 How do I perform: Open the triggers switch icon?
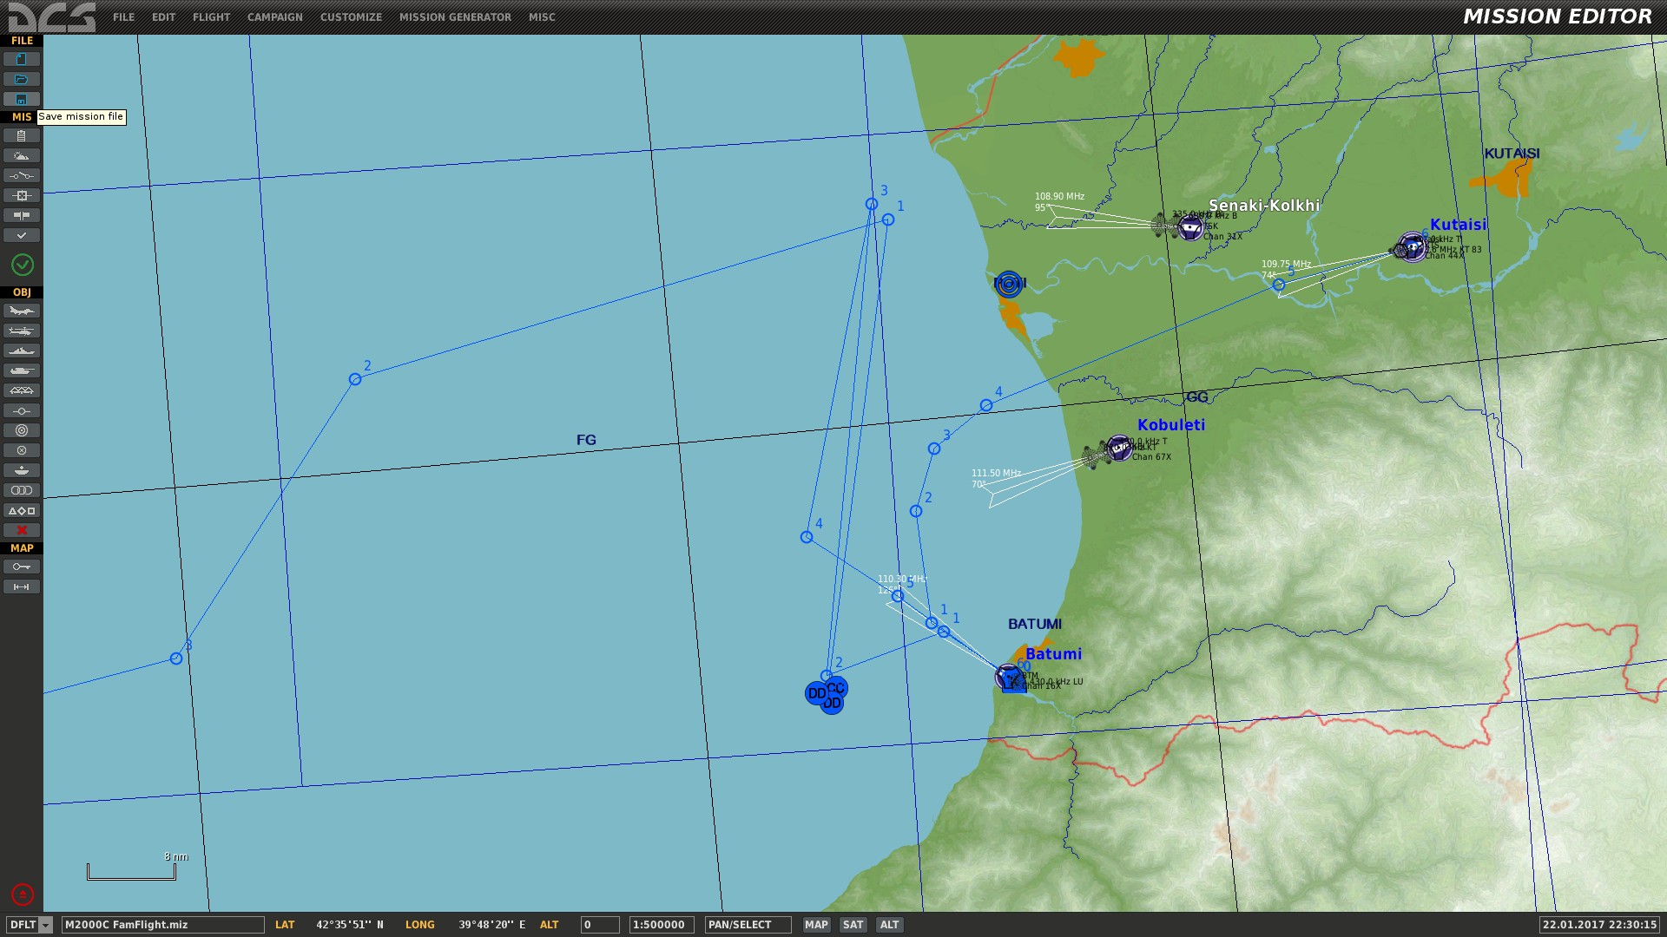(x=22, y=175)
